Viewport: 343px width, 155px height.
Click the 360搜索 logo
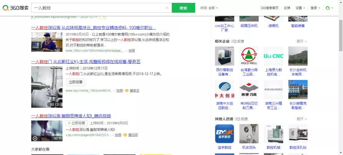coord(16,8)
